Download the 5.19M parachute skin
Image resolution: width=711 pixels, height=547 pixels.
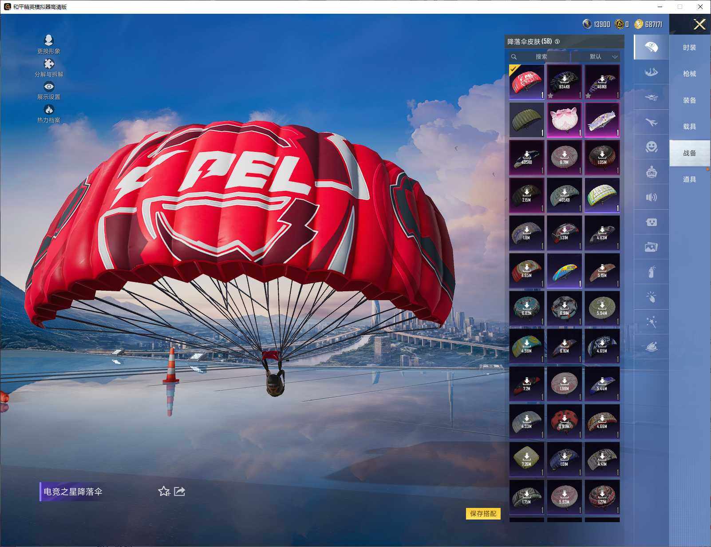click(602, 271)
